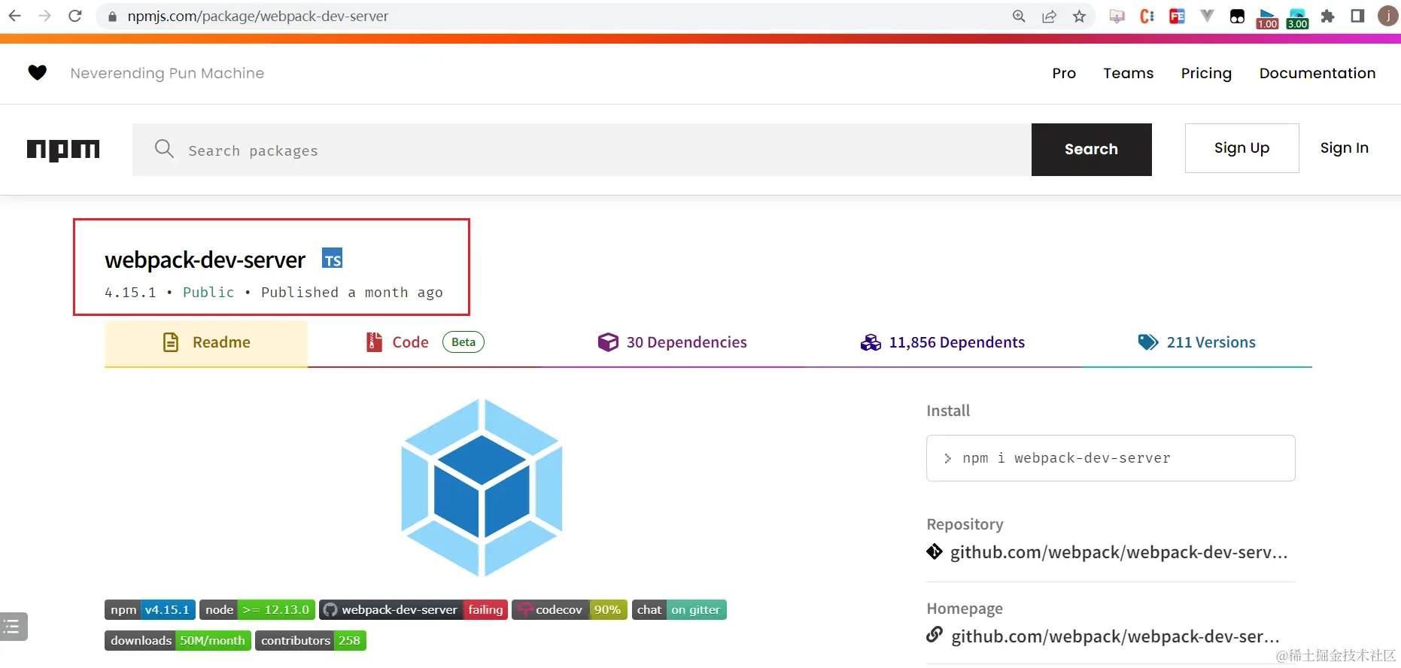Image resolution: width=1401 pixels, height=668 pixels.
Task: Reload the page
Action: click(x=74, y=16)
